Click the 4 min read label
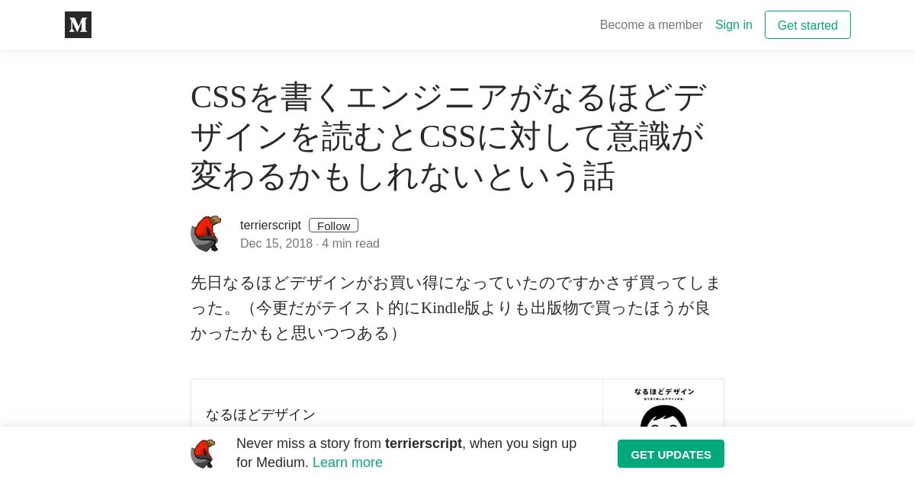The width and height of the screenshot is (915, 480). click(351, 244)
